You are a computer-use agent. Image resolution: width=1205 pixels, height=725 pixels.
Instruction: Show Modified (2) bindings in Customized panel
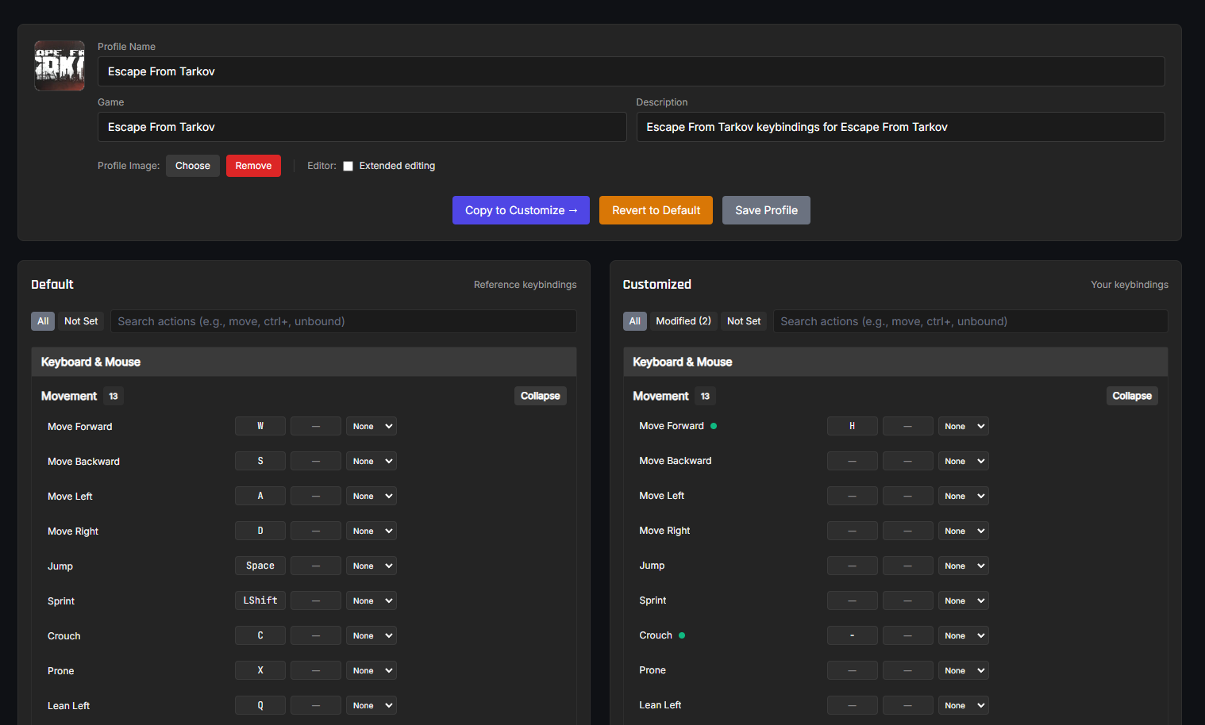683,321
